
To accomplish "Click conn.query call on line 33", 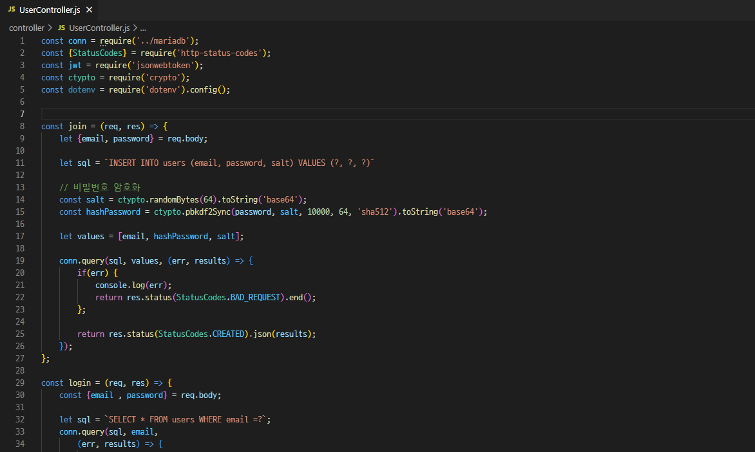I will coord(82,432).
